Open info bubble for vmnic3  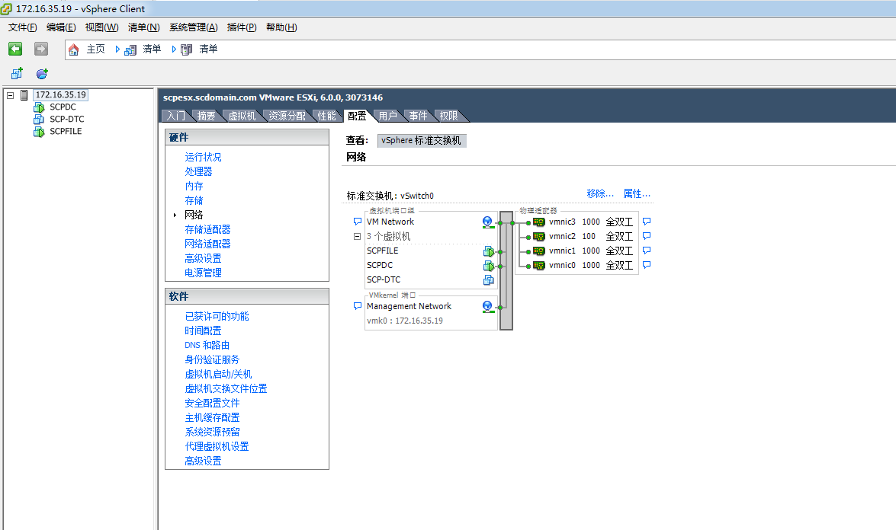click(647, 222)
